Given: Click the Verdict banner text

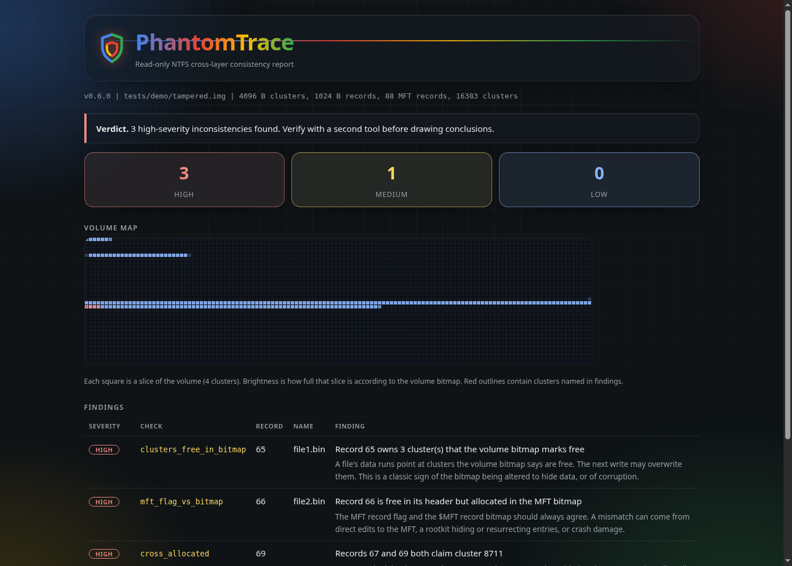Looking at the screenshot, I should [295, 129].
